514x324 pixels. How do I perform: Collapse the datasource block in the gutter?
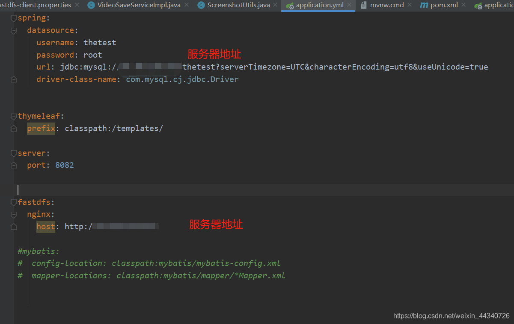pyautogui.click(x=13, y=30)
